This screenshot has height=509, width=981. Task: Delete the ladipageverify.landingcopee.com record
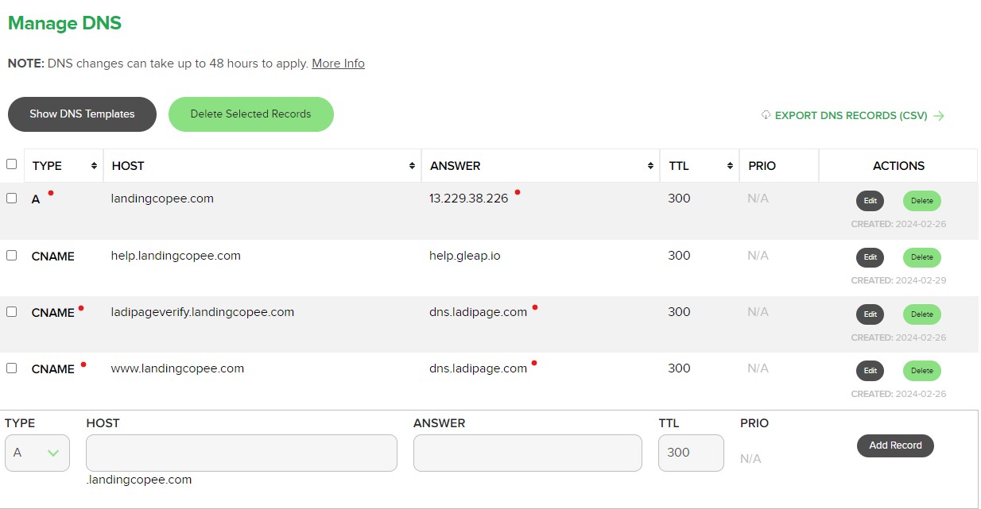coord(921,314)
